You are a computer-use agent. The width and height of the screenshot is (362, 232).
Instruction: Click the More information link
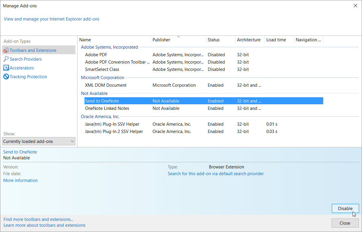[x=21, y=180]
